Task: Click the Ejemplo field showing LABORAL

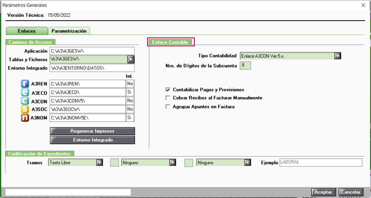Action: pyautogui.click(x=321, y=162)
